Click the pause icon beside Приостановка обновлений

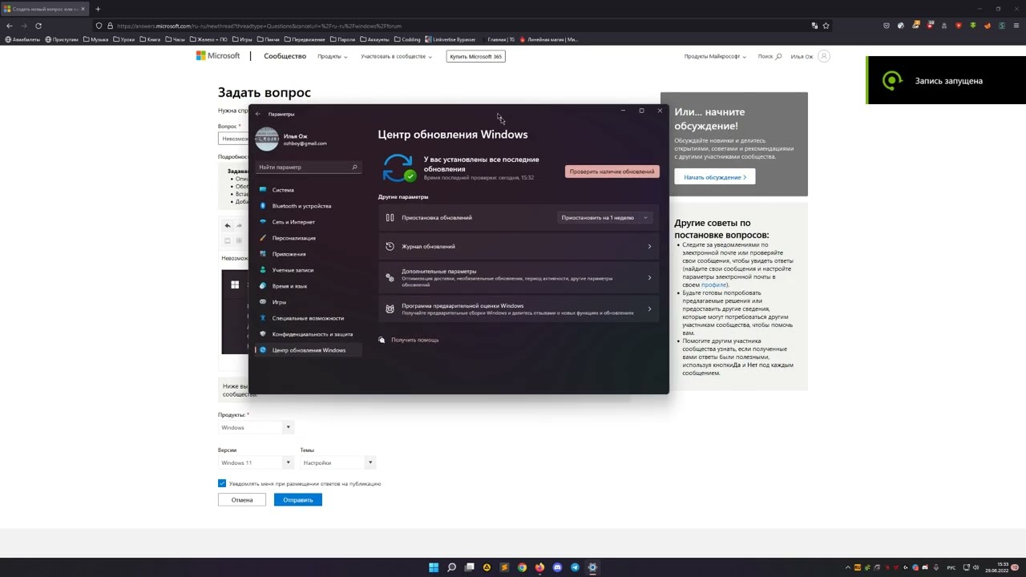click(x=390, y=217)
